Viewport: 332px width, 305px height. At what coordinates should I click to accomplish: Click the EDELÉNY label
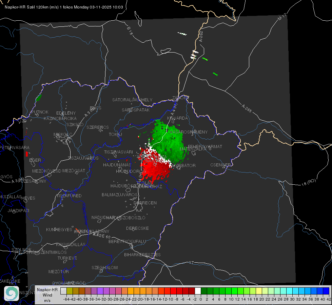(66, 113)
